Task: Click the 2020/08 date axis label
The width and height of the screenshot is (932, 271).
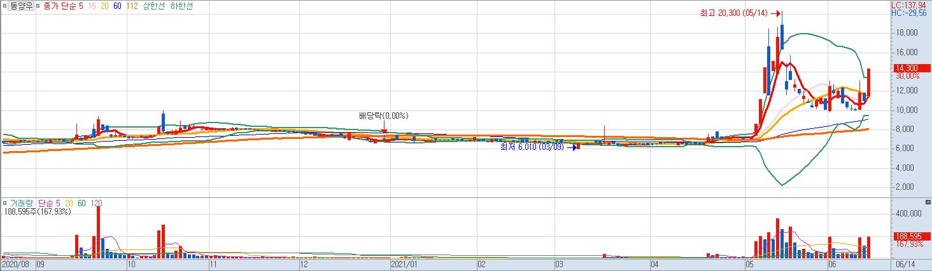Action: pyautogui.click(x=16, y=263)
